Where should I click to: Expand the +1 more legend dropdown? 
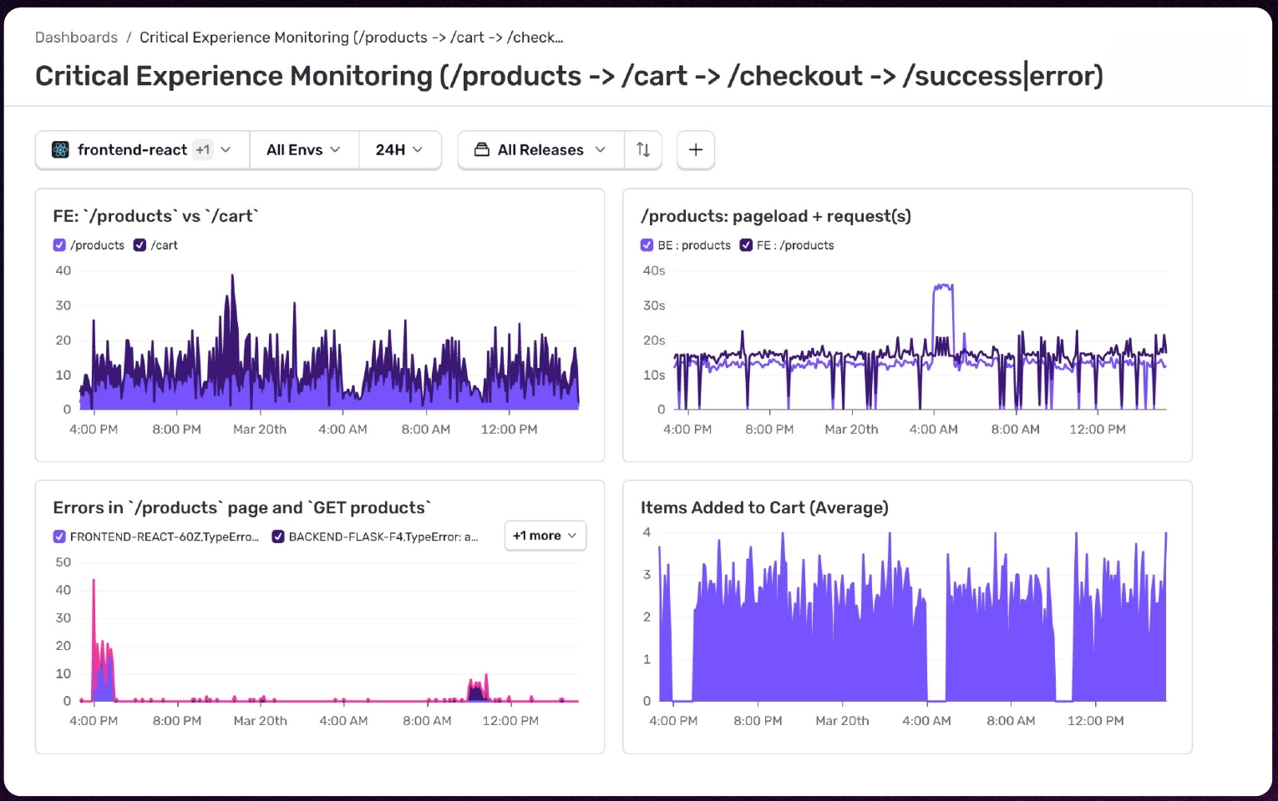tap(545, 536)
